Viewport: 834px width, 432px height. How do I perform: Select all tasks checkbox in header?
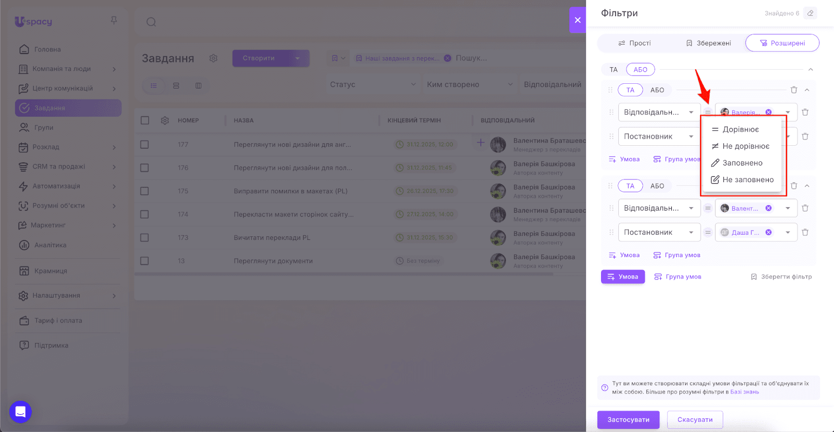click(x=145, y=120)
